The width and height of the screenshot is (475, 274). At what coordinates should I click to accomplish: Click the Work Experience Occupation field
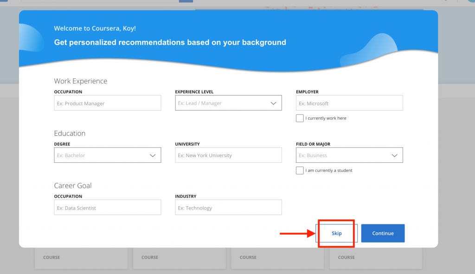[x=108, y=103]
